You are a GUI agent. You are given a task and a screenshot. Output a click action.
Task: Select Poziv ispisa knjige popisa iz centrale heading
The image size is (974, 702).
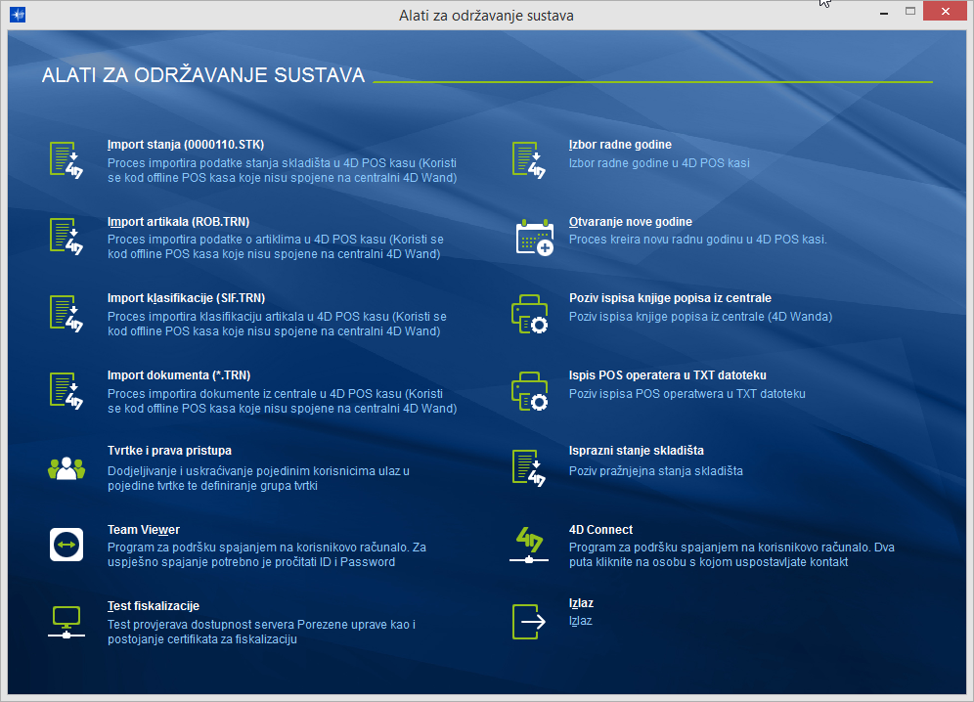(670, 298)
